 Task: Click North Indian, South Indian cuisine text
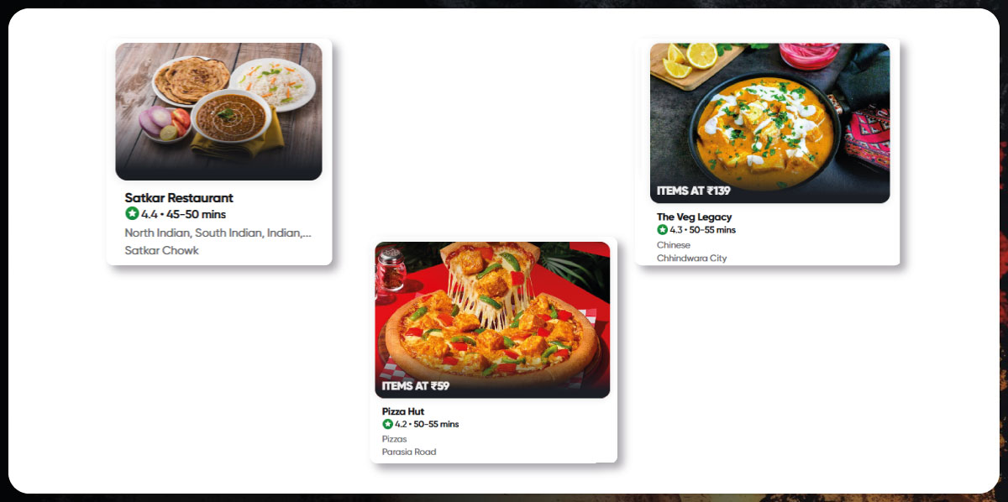(x=218, y=233)
